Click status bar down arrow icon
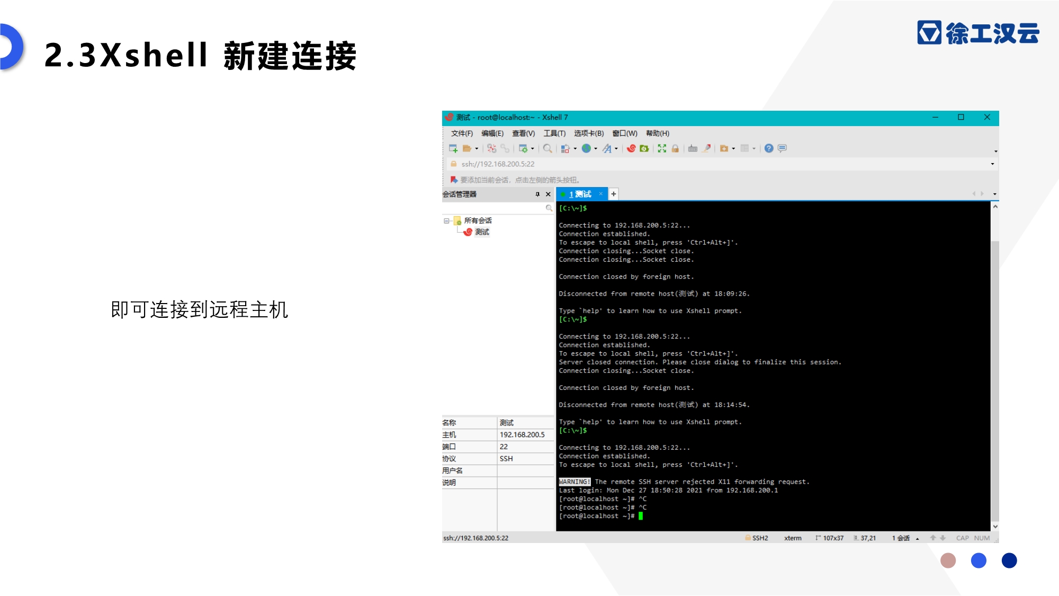Screen dimensions: 1059x596 point(943,538)
